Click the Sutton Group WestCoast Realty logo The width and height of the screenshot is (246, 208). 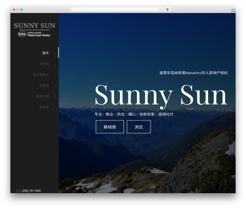[34, 34]
